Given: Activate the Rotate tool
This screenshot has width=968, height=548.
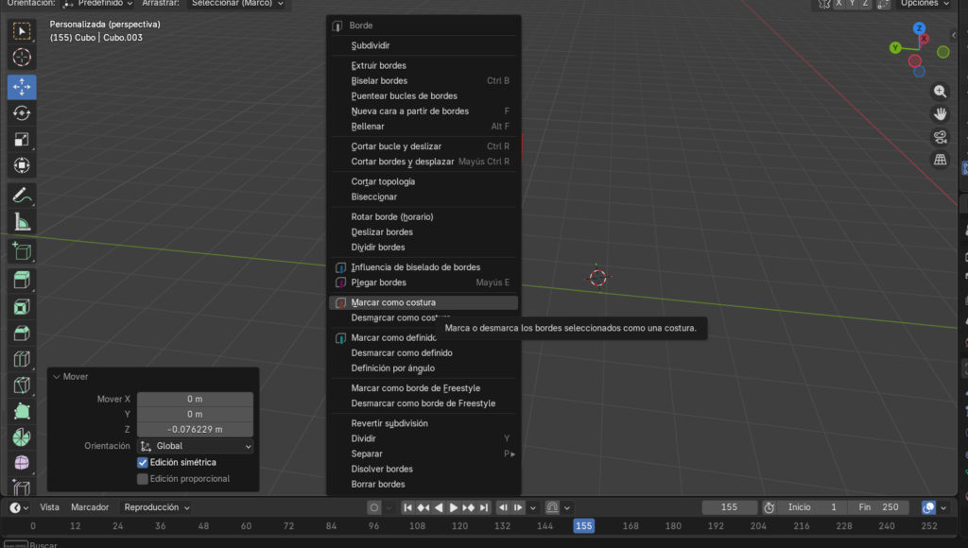Looking at the screenshot, I should 22,113.
